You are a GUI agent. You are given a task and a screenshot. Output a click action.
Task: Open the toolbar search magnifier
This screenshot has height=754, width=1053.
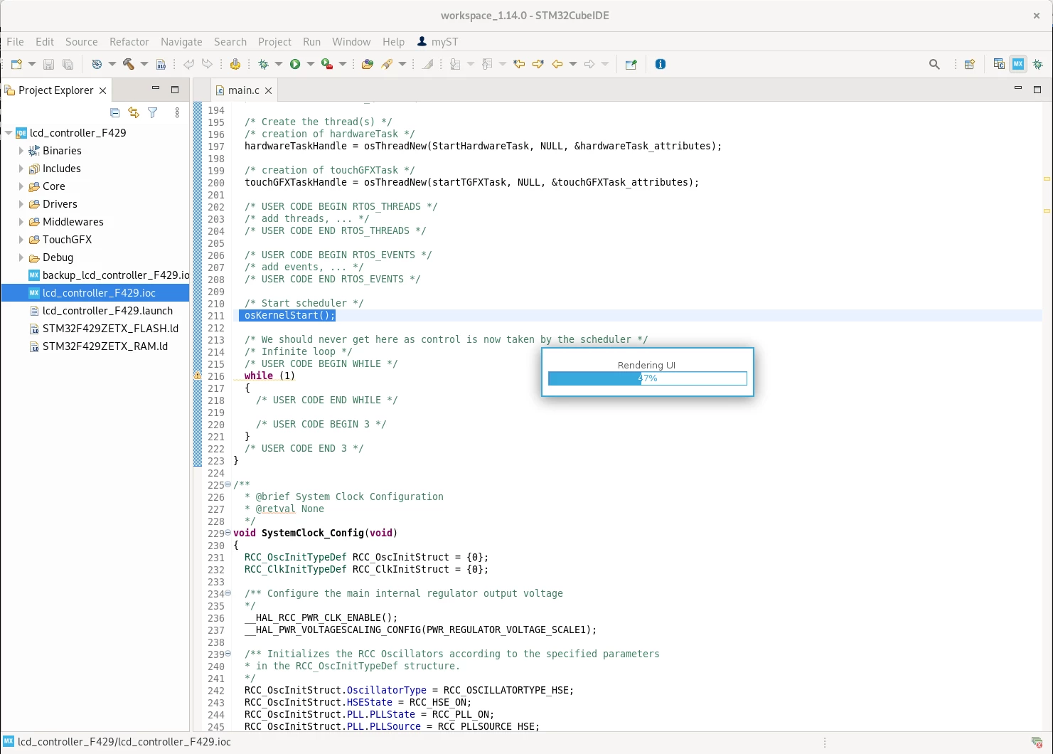point(934,64)
